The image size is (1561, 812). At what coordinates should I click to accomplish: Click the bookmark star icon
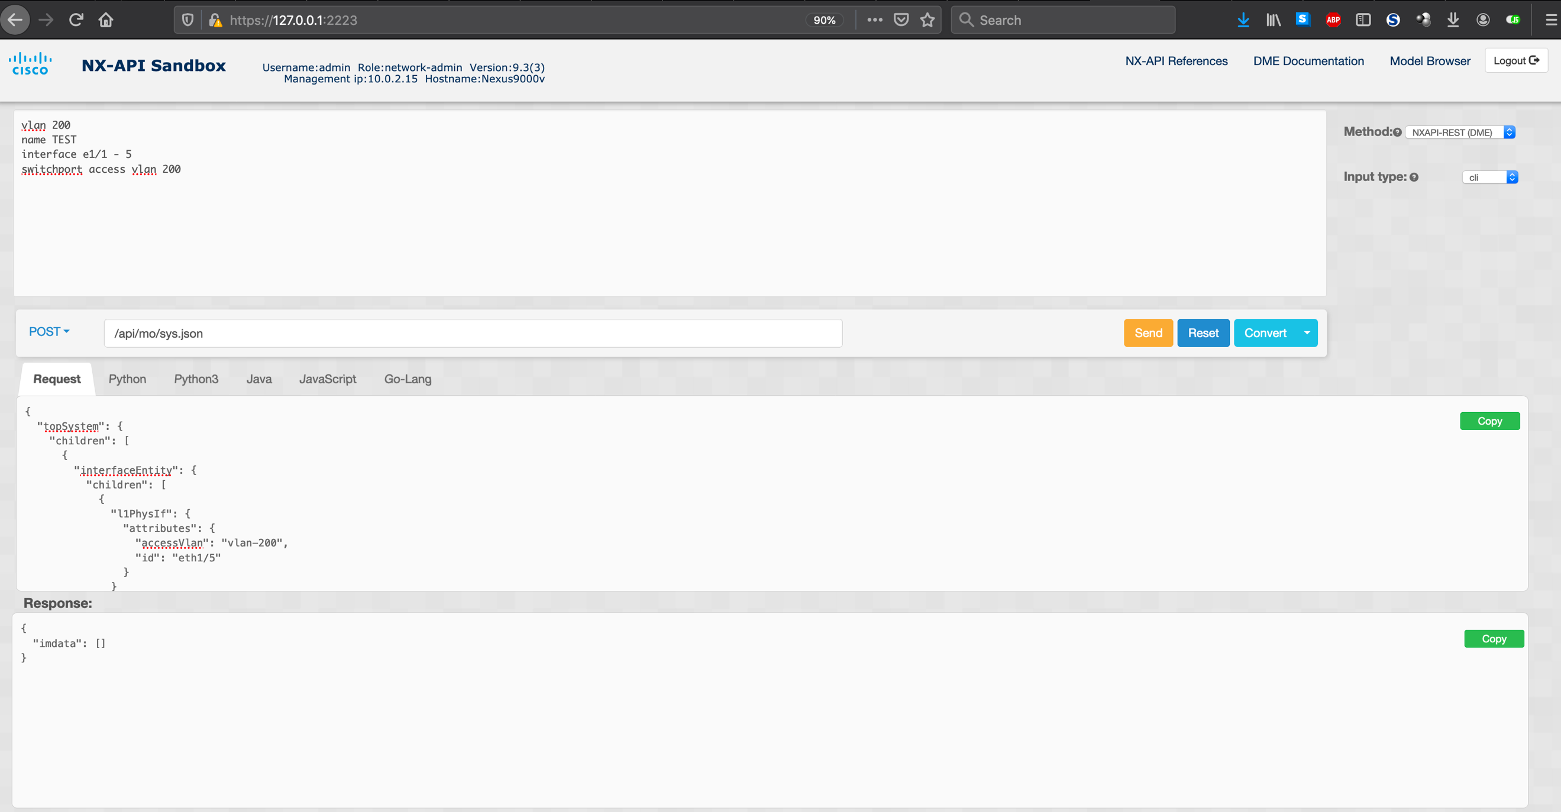pos(927,20)
